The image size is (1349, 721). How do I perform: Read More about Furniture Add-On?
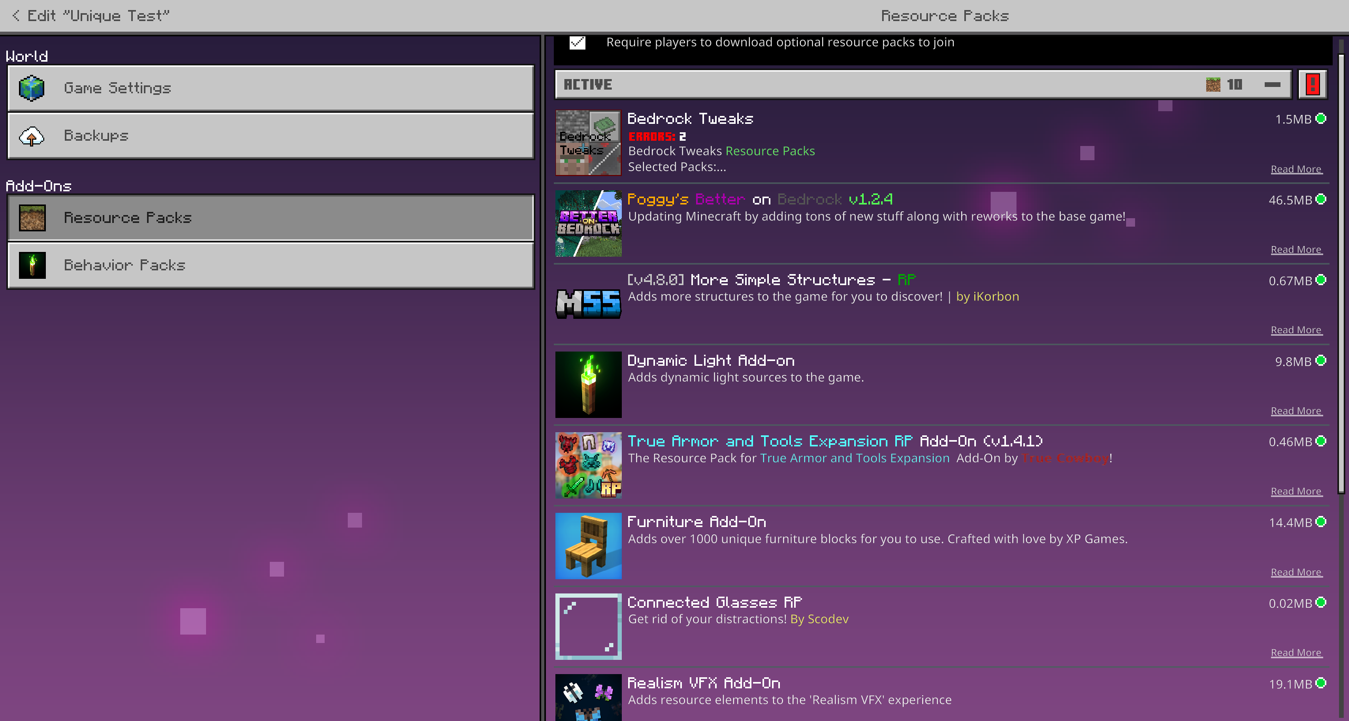(1296, 572)
